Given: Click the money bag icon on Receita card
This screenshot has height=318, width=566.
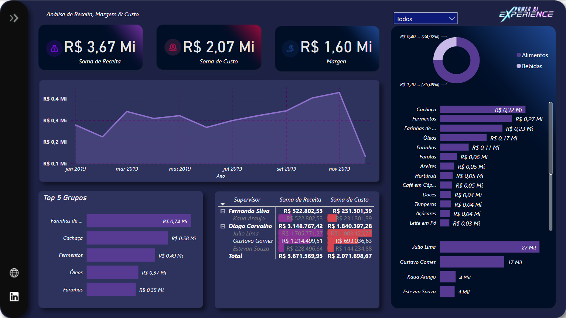Looking at the screenshot, I should 54,48.
